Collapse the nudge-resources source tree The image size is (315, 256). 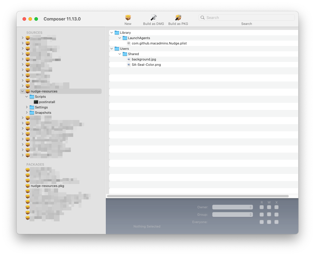(x=23, y=91)
